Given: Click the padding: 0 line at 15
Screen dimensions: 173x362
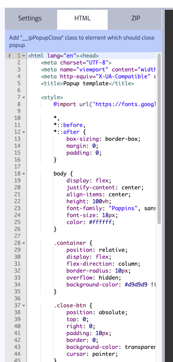Looking at the screenshot, I should [84, 153].
